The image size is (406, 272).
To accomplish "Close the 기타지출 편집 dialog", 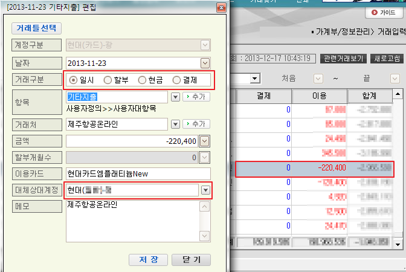I will (221, 8).
